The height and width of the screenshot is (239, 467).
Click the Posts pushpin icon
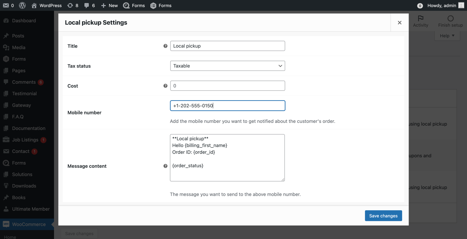coord(6,36)
